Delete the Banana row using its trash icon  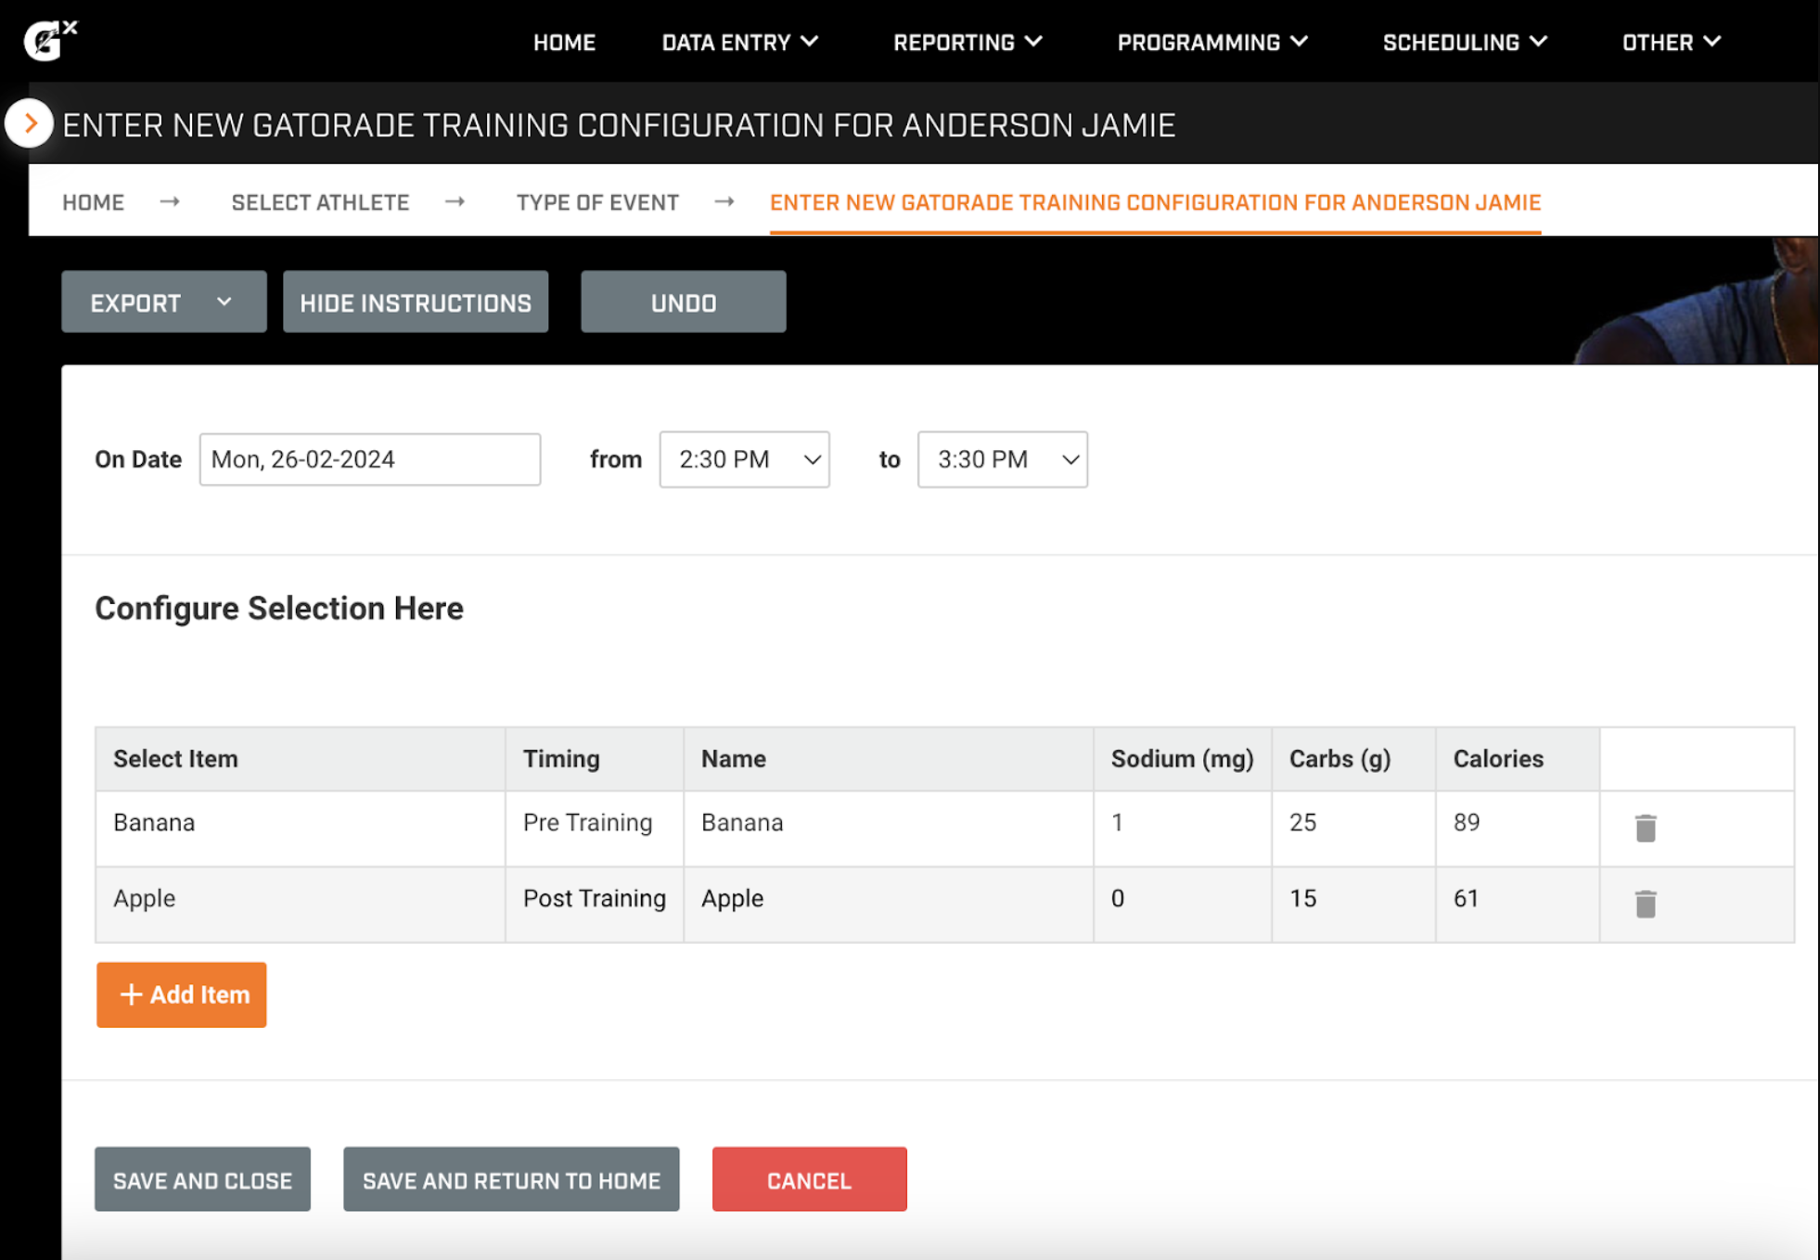pos(1644,828)
